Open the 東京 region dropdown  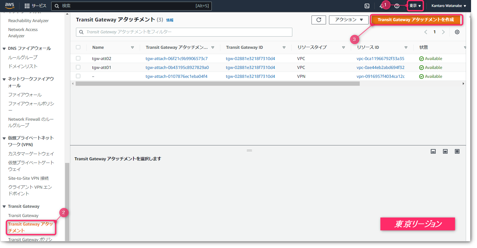coord(415,6)
